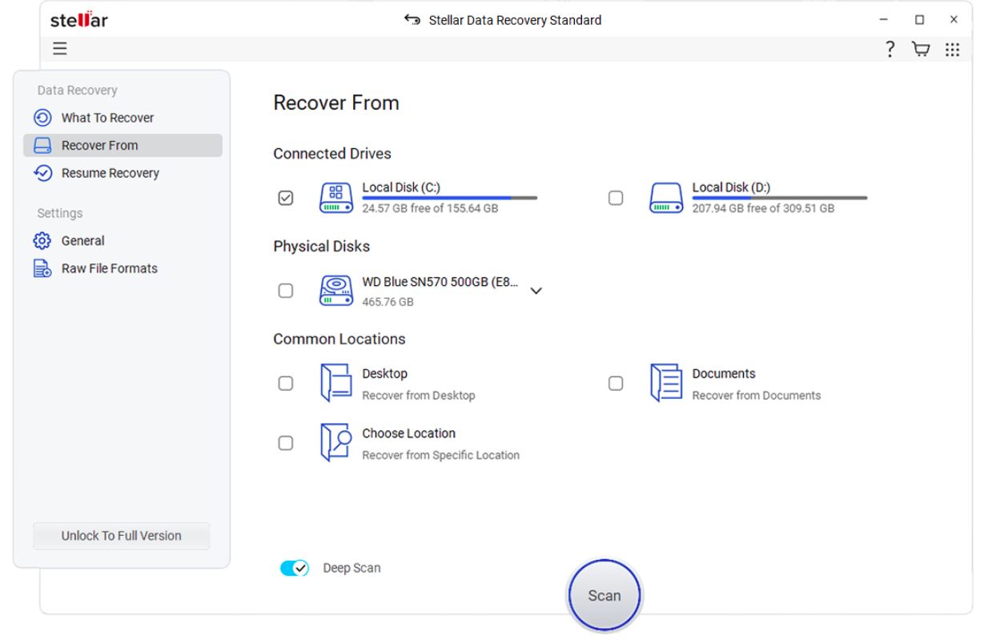Click the Local Disk (D:) drive icon
This screenshot has width=1004, height=640.
click(x=666, y=197)
